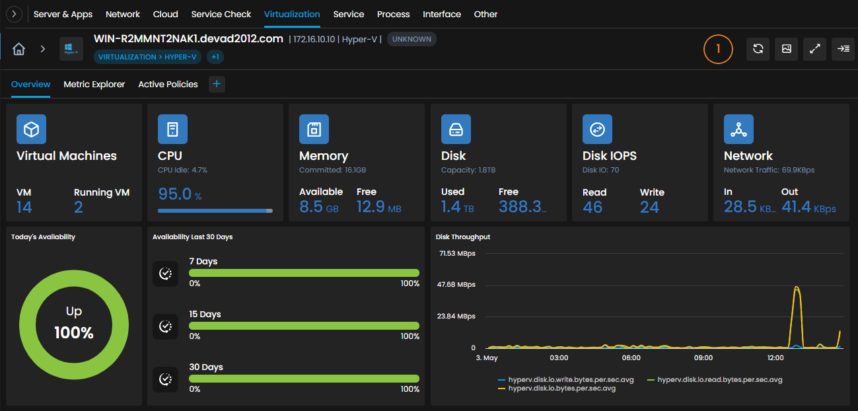Click the Disk IOPS widget icon
Screen dimensions: 858x411
coord(597,130)
